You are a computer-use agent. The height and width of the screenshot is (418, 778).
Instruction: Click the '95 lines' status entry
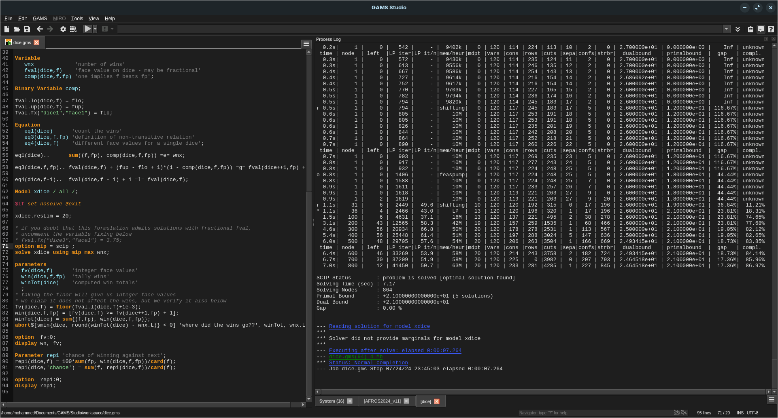point(704,413)
